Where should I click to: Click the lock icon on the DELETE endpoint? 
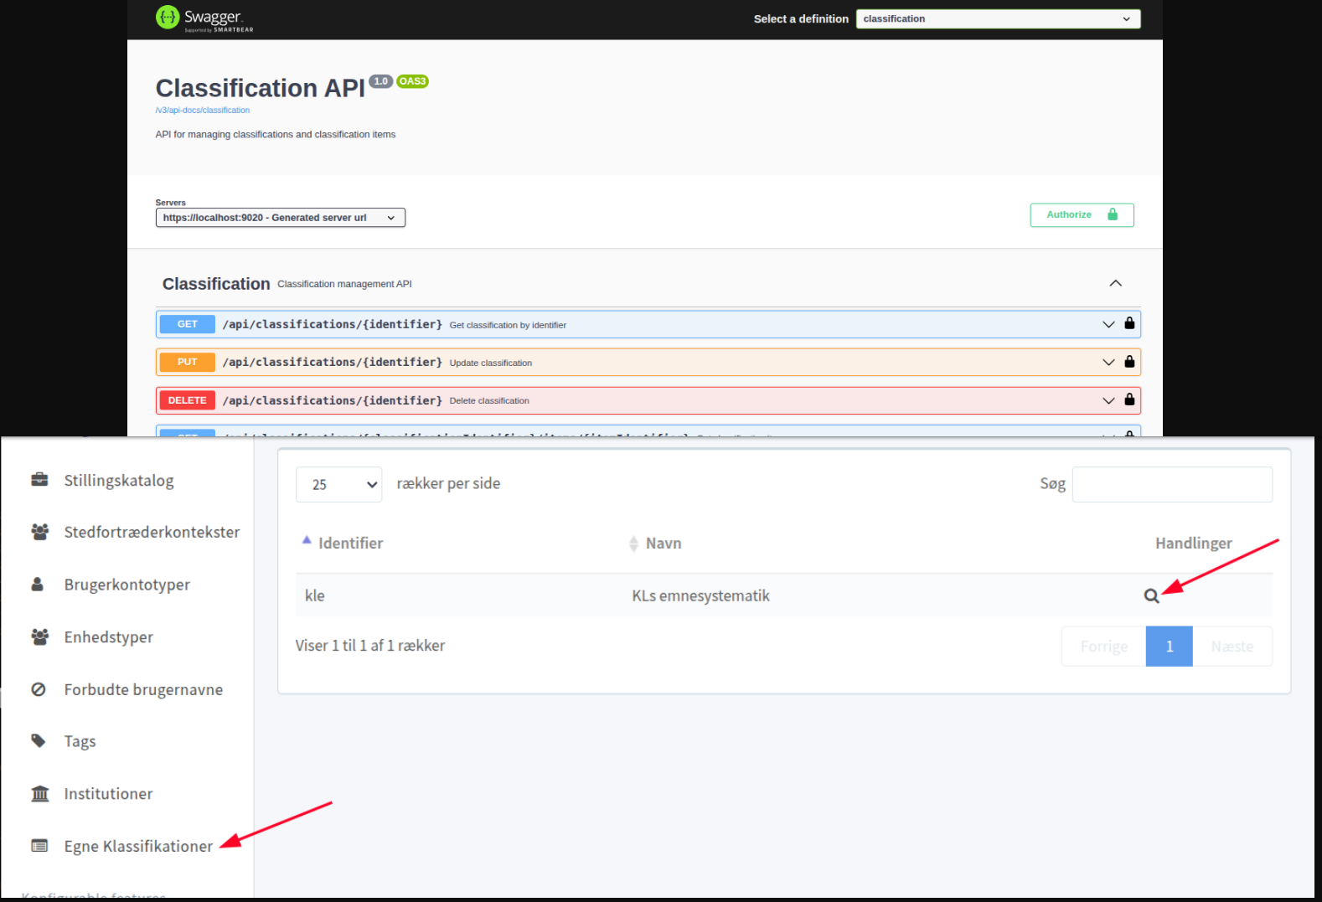[1129, 399]
